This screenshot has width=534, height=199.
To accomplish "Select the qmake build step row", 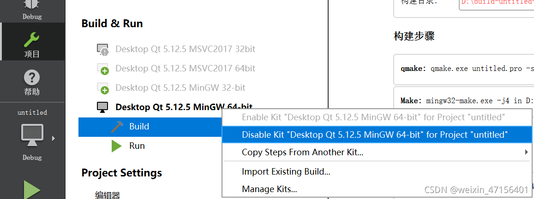I will coord(464,69).
